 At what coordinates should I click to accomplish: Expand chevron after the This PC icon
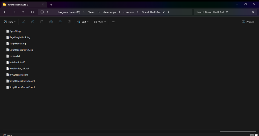point(48,12)
